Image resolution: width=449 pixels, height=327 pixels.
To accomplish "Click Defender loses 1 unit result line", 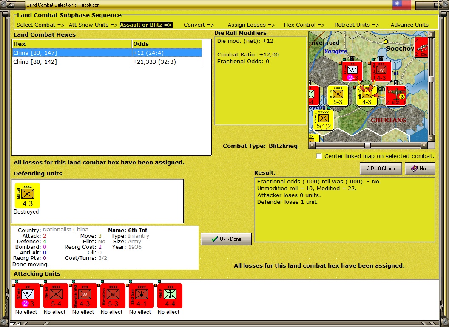I will point(288,202).
